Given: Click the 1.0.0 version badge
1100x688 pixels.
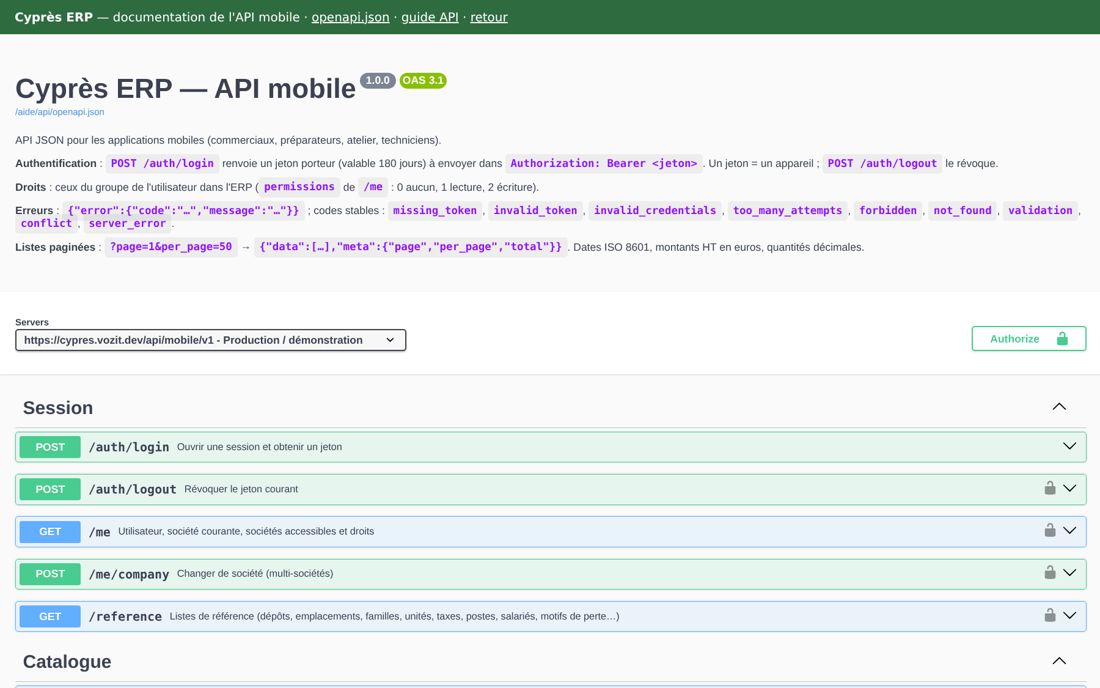Looking at the screenshot, I should tap(378, 80).
